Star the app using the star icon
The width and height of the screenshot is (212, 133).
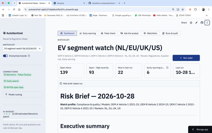tap(191, 23)
